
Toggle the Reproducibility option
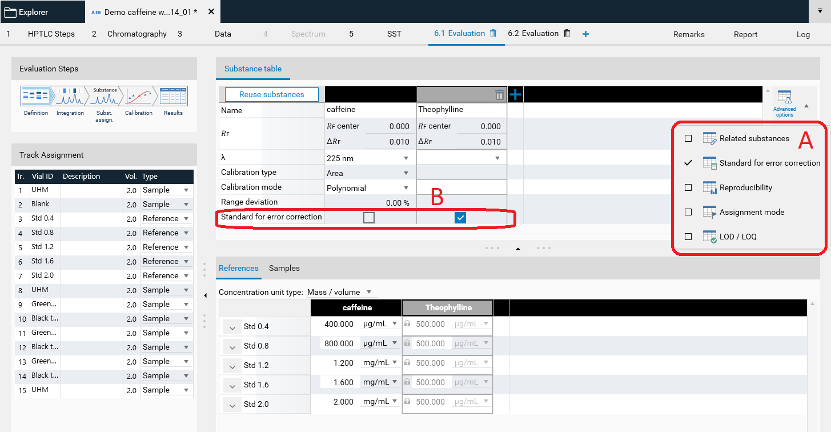(688, 187)
